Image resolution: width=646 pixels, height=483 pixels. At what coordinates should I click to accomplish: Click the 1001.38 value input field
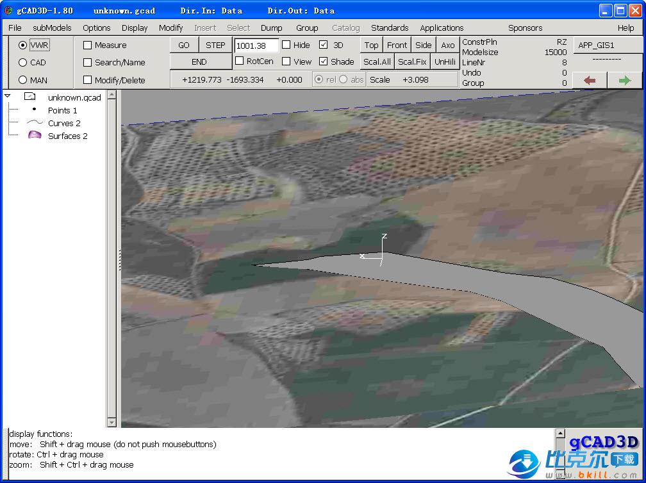(x=256, y=45)
